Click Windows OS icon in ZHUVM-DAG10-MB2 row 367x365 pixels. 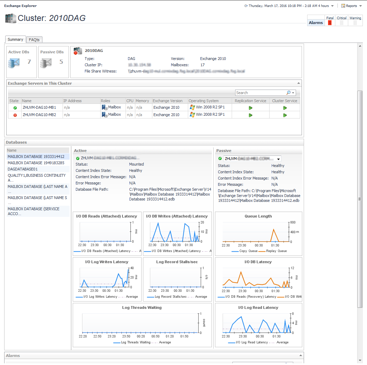pyautogui.click(x=192, y=115)
